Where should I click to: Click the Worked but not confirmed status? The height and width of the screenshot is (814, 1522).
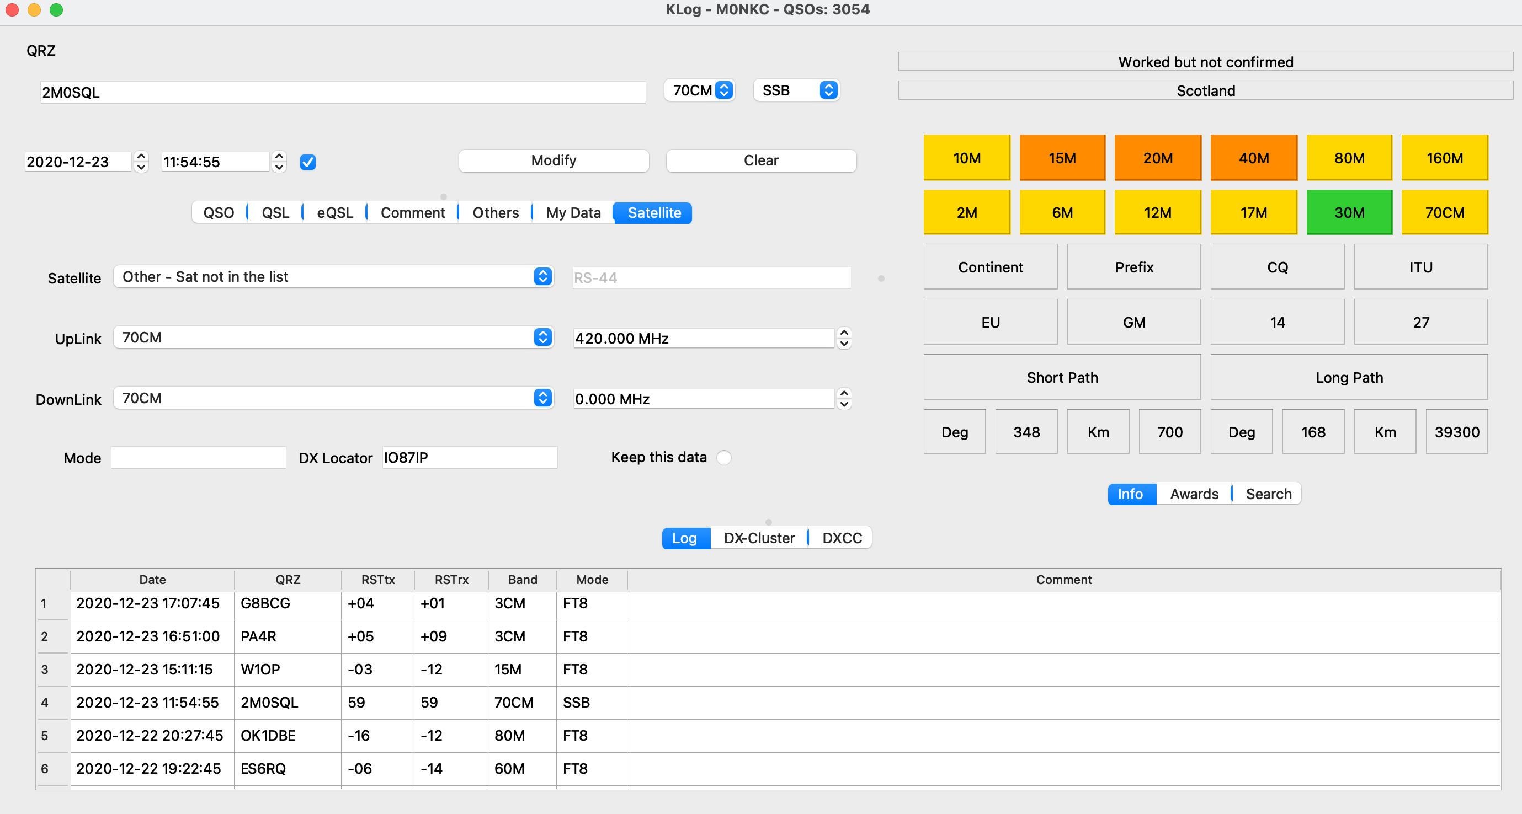pos(1205,62)
